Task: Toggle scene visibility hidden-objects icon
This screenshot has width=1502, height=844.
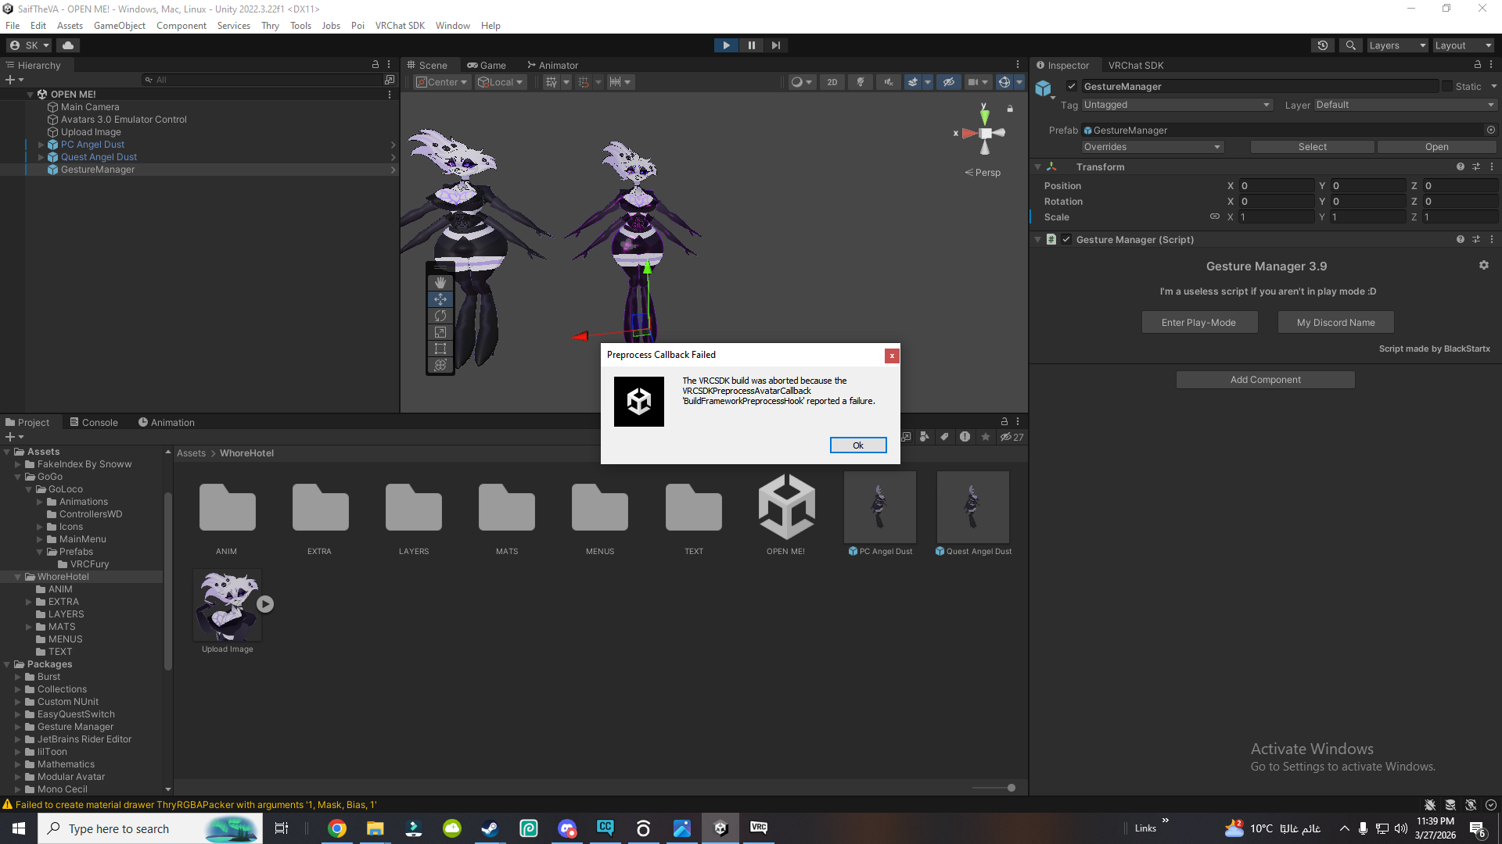Action: click(x=949, y=82)
